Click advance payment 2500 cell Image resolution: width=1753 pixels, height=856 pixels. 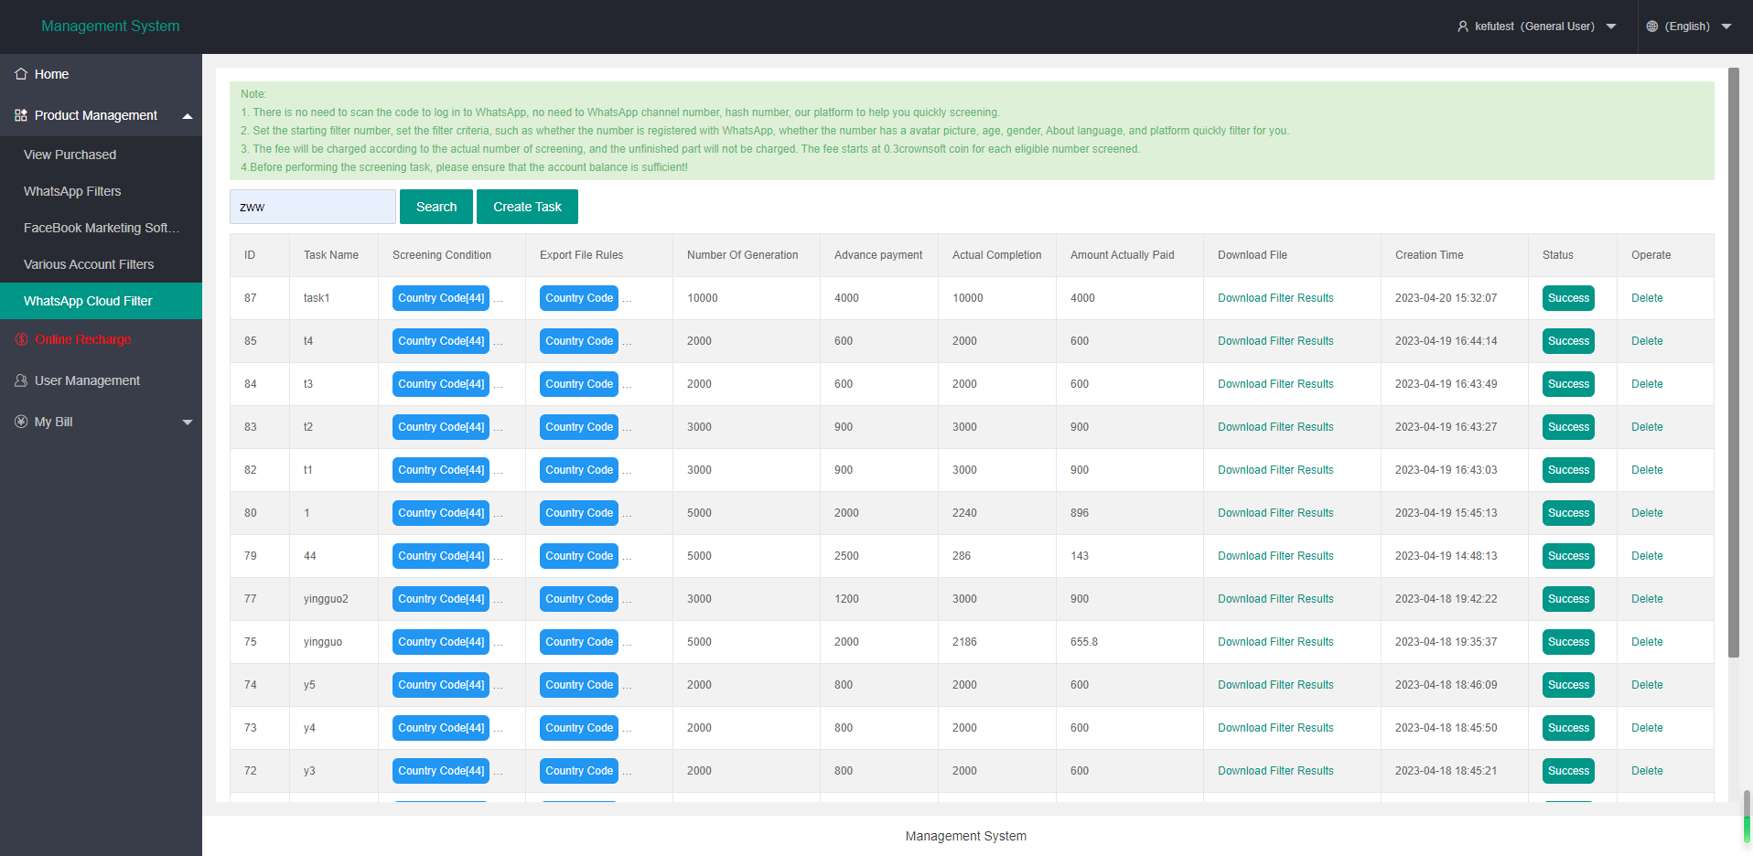tap(846, 556)
